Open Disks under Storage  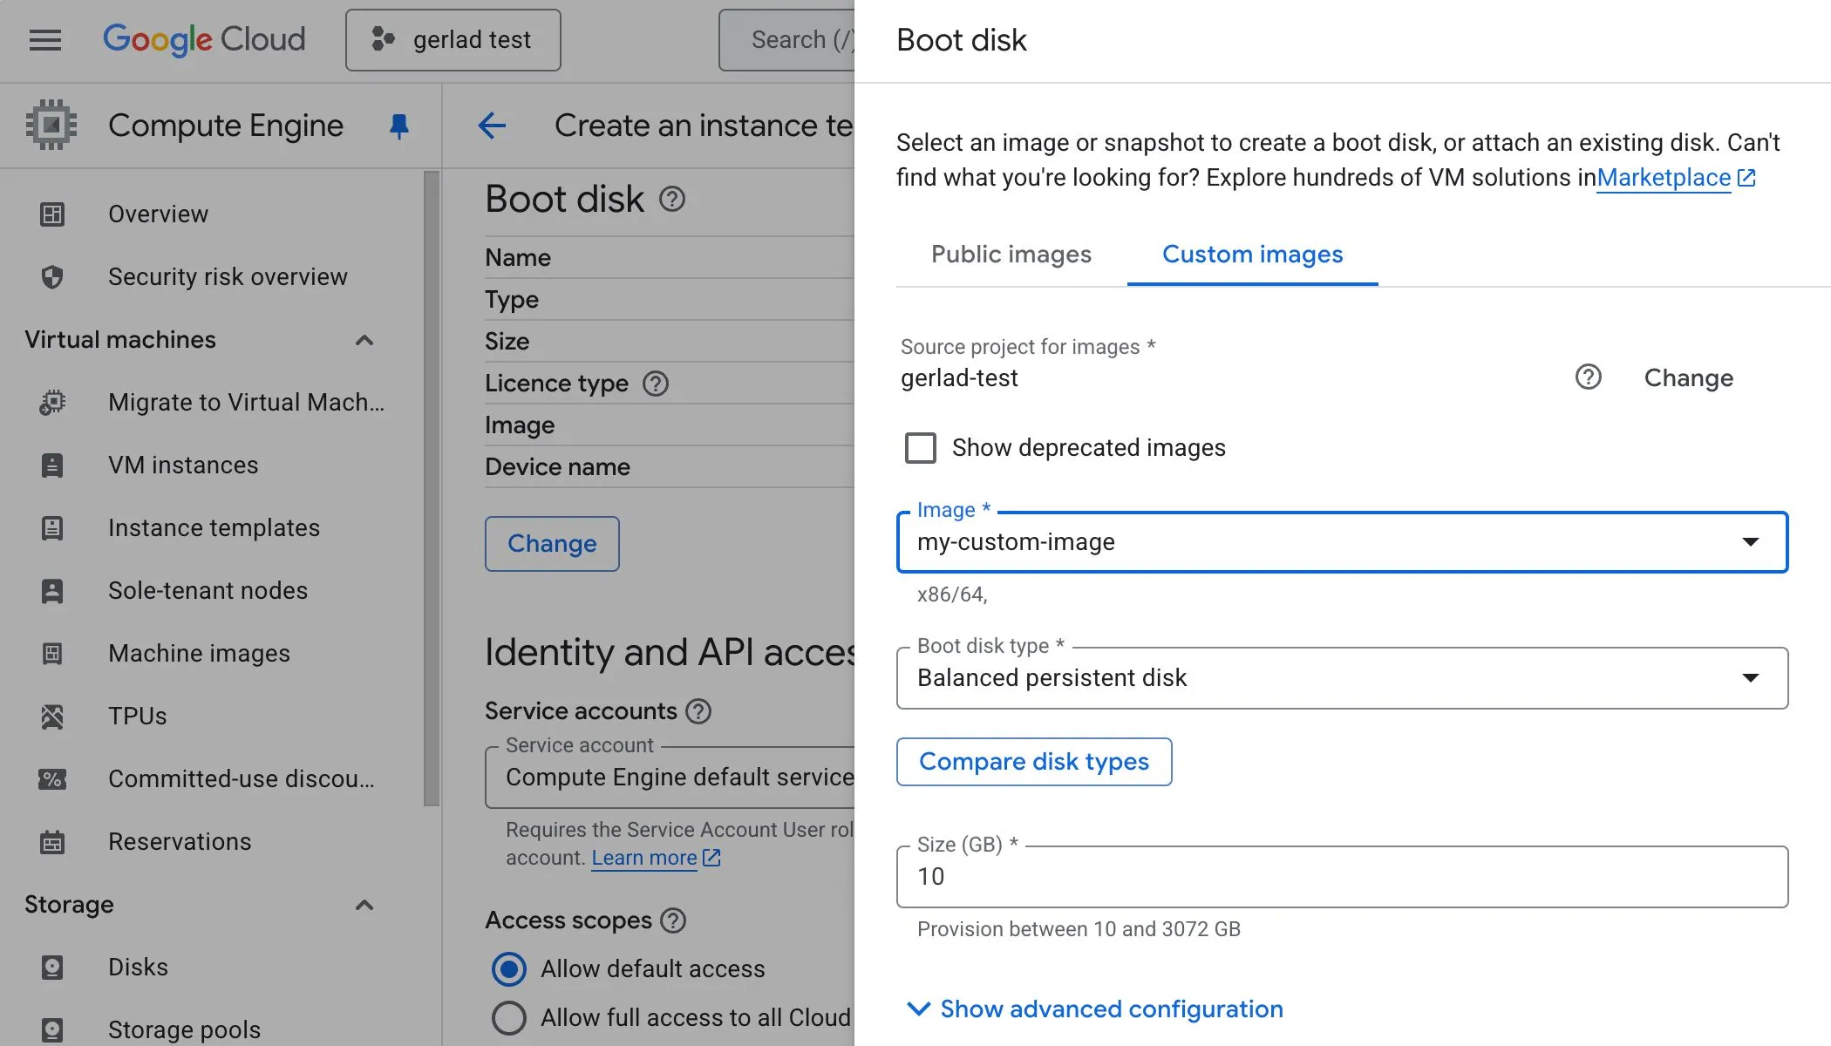(138, 968)
